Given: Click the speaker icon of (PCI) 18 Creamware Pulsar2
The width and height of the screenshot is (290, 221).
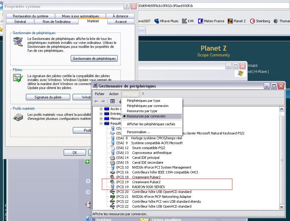Looking at the screenshot, I should [113, 177].
